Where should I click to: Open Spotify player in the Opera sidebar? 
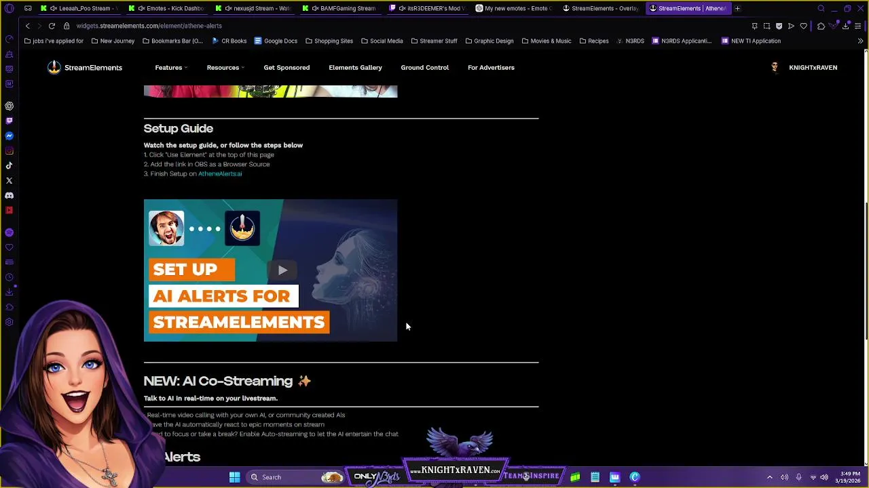coord(9,232)
